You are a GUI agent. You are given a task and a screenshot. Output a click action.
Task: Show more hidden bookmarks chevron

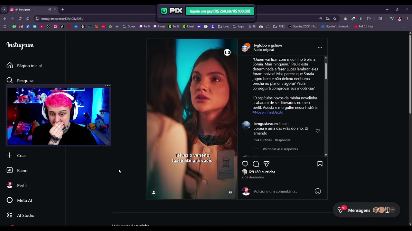click(404, 27)
